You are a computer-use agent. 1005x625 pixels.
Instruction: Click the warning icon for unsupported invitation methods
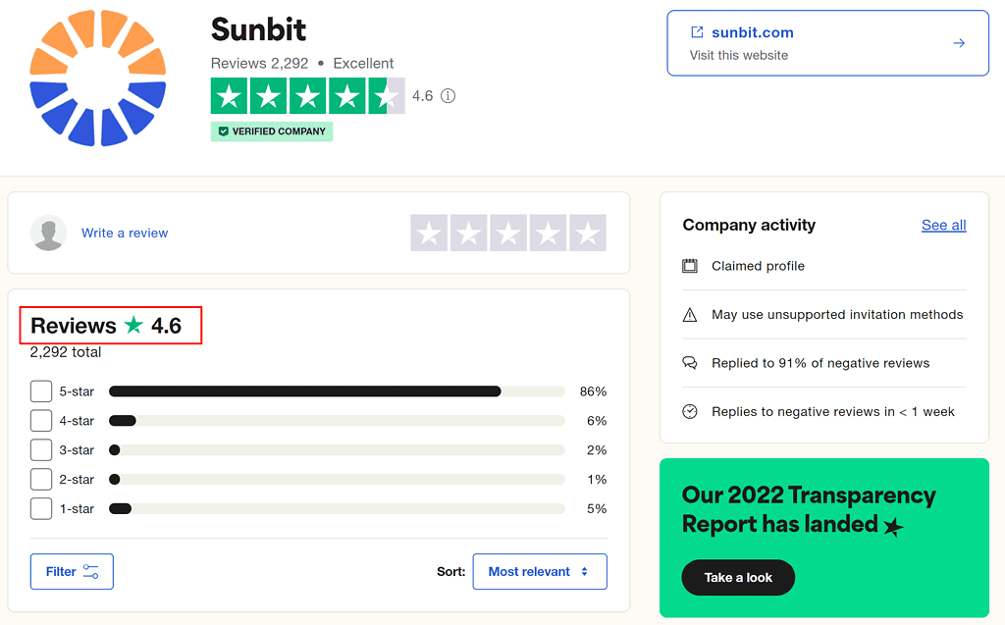click(x=690, y=314)
